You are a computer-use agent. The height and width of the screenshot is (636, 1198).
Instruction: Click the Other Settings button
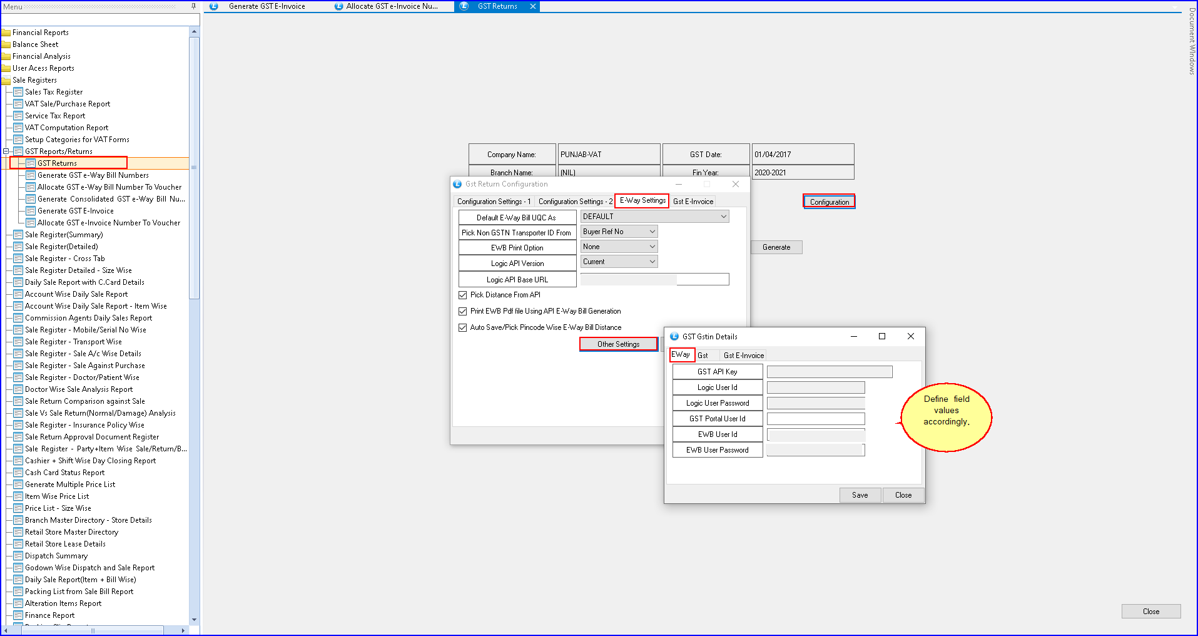coord(618,344)
